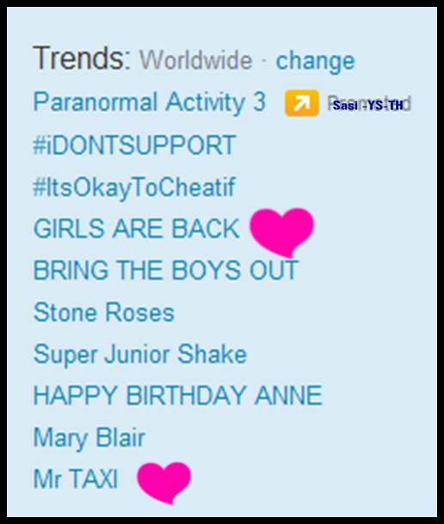The height and width of the screenshot is (524, 444).
Task: Click the pink heart beside GIRLS ARE BACK
Action: pyautogui.click(x=282, y=232)
